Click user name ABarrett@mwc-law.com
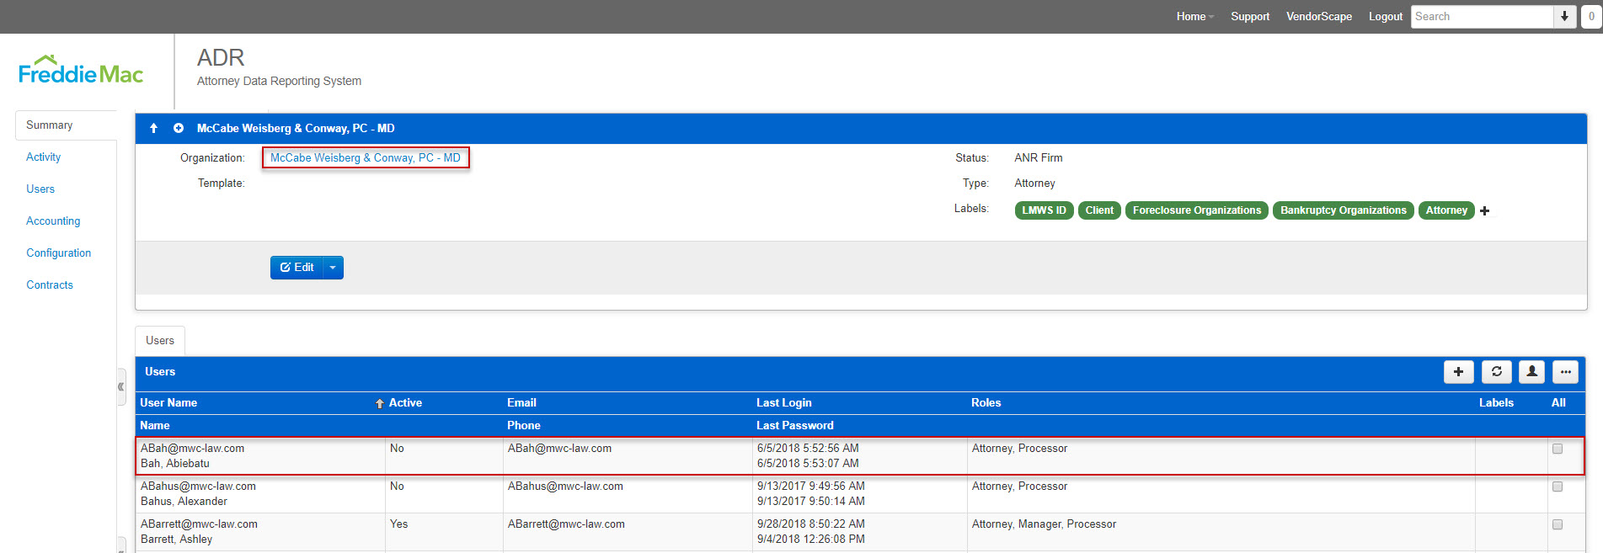This screenshot has height=553, width=1603. click(x=199, y=524)
